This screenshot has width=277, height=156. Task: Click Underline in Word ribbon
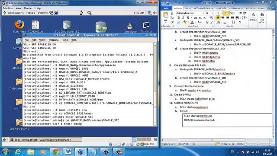pyautogui.click(x=188, y=18)
